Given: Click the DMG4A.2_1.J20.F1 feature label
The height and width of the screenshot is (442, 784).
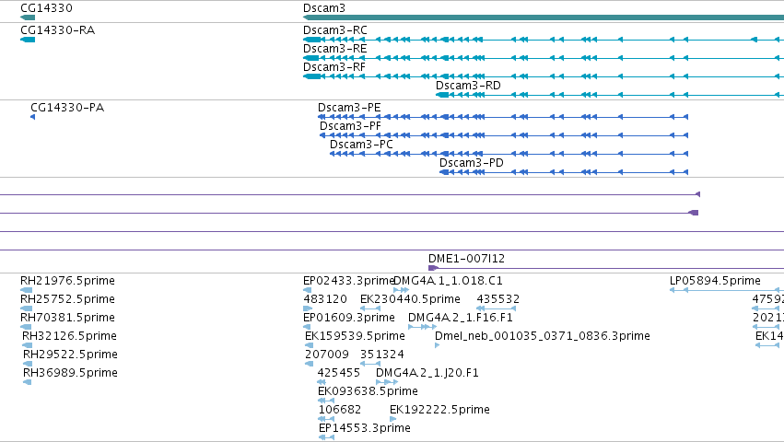Looking at the screenshot, I should click(427, 373).
